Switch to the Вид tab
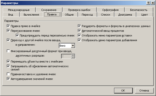 [11, 15]
